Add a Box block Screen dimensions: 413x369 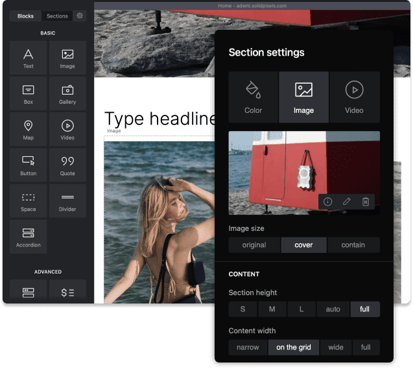(x=28, y=93)
